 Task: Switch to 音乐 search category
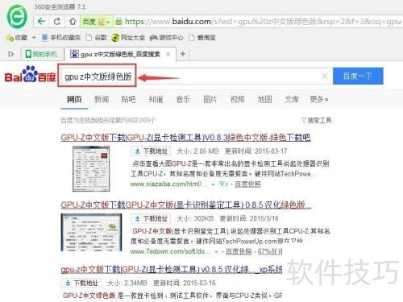183,99
